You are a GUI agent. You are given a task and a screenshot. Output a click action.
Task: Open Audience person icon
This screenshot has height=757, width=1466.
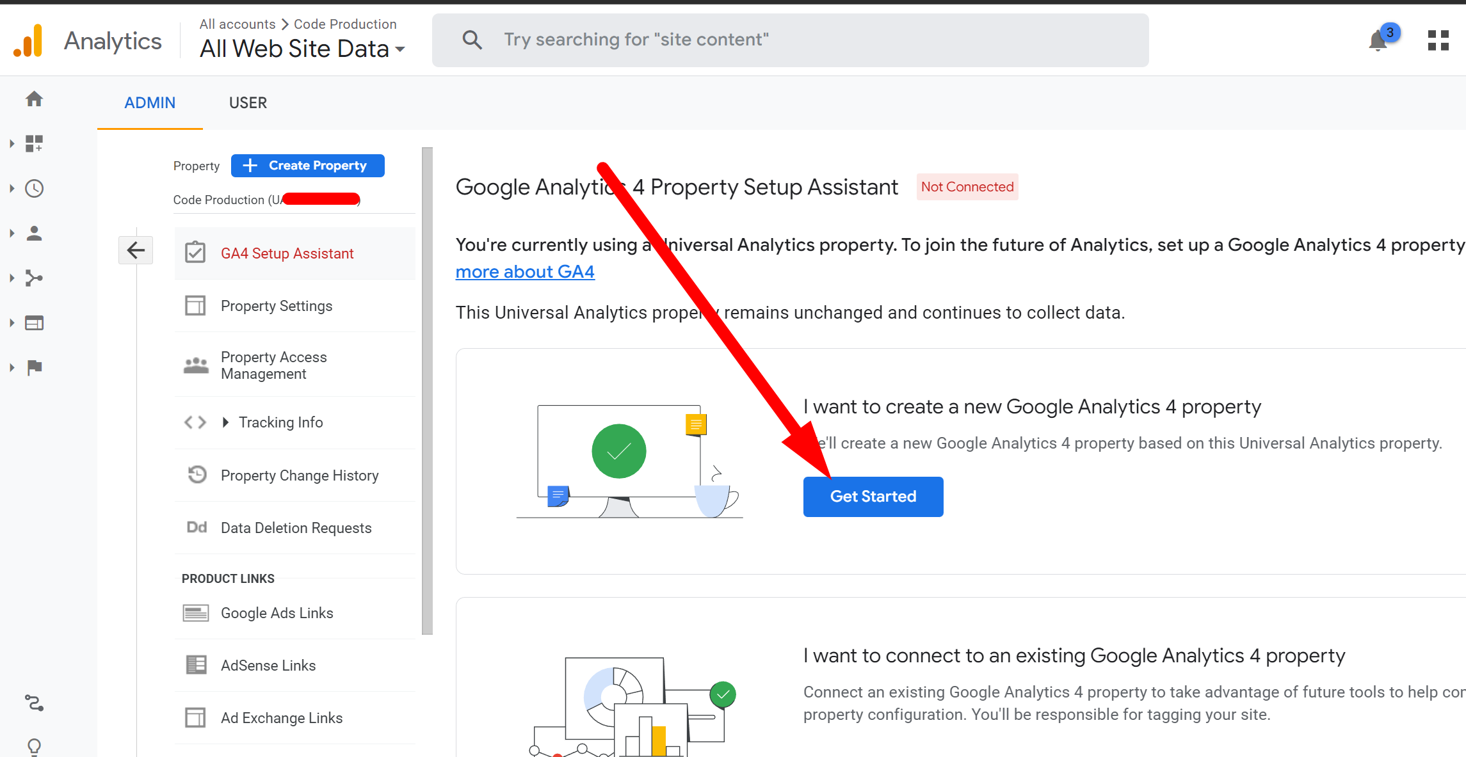click(x=34, y=233)
